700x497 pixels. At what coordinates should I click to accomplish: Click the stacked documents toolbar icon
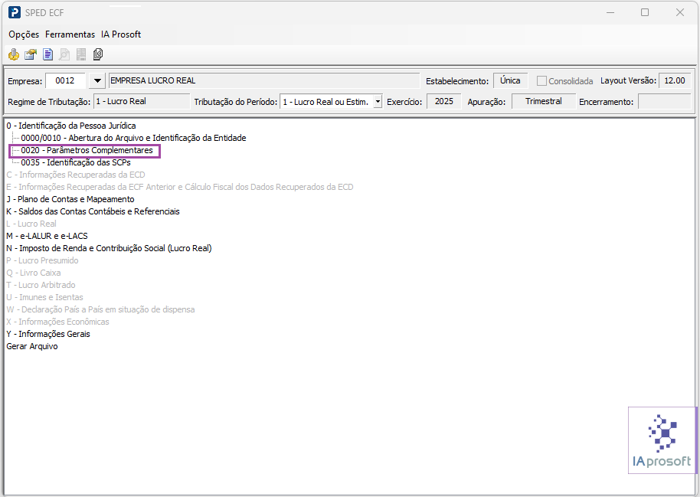coord(98,54)
